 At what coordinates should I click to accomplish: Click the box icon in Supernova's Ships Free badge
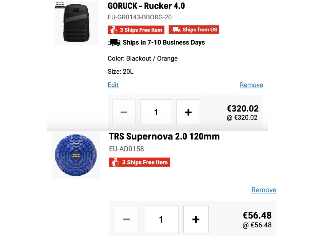[x=116, y=162]
